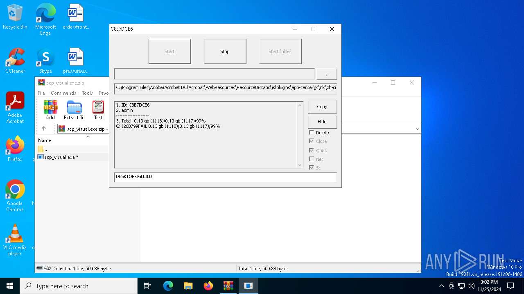Open the WinRAR Tools menu
This screenshot has height=294, width=524.
click(87, 93)
